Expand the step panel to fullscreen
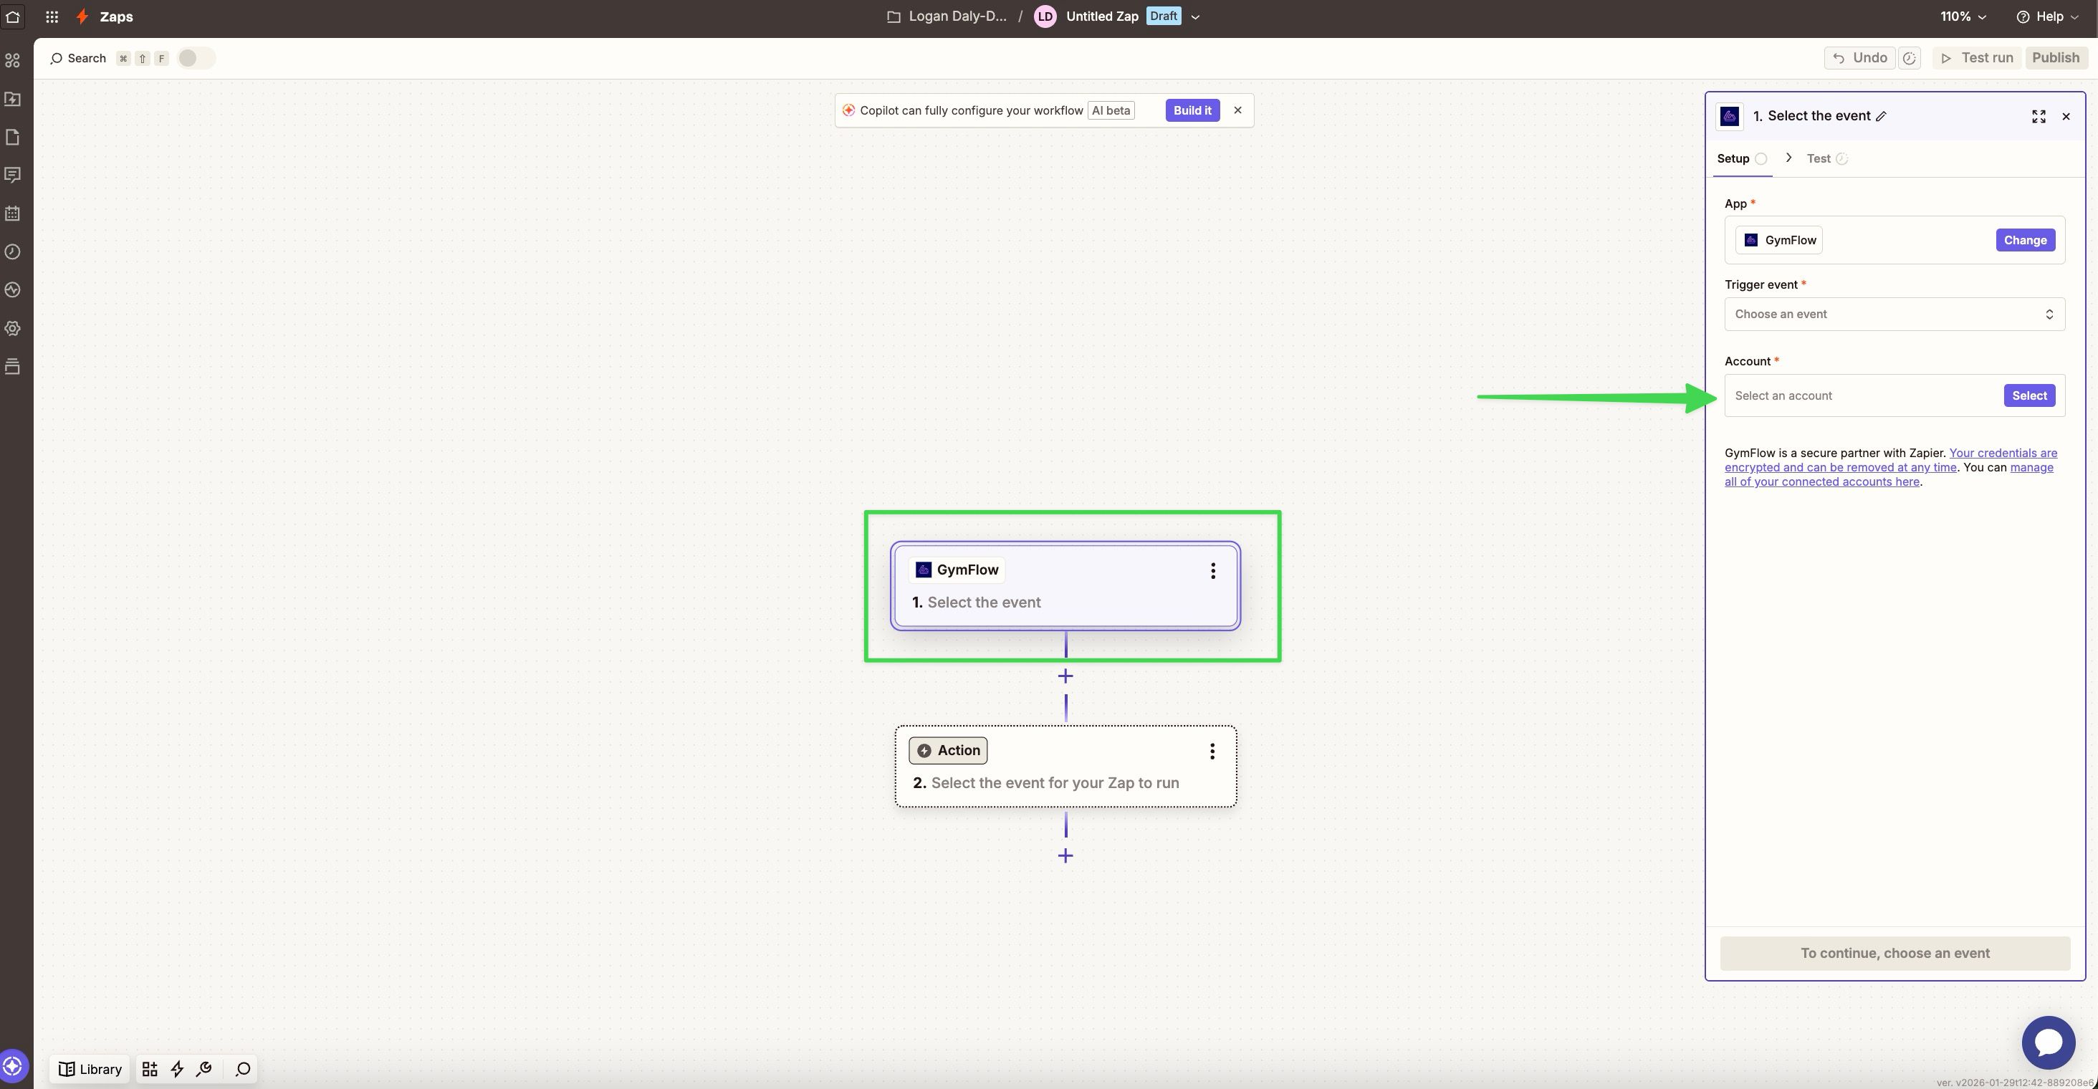This screenshot has height=1089, width=2098. [2039, 117]
